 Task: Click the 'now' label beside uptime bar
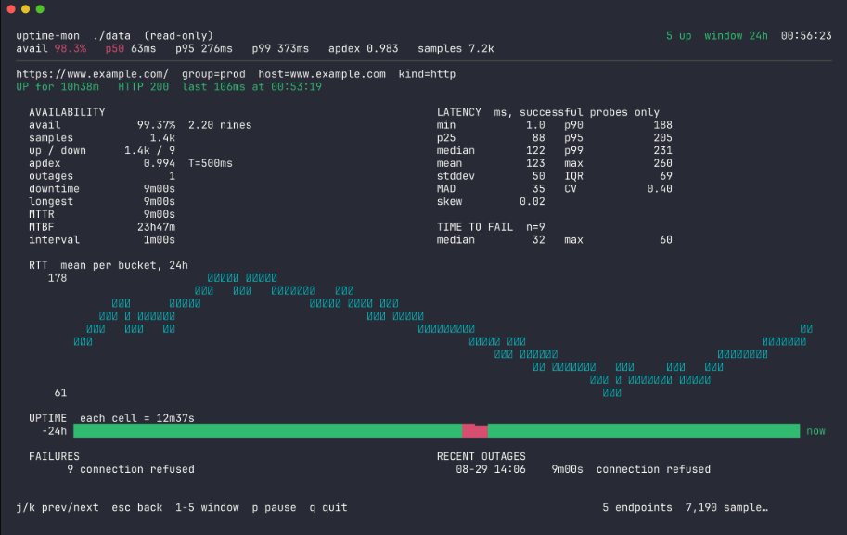pyautogui.click(x=815, y=431)
